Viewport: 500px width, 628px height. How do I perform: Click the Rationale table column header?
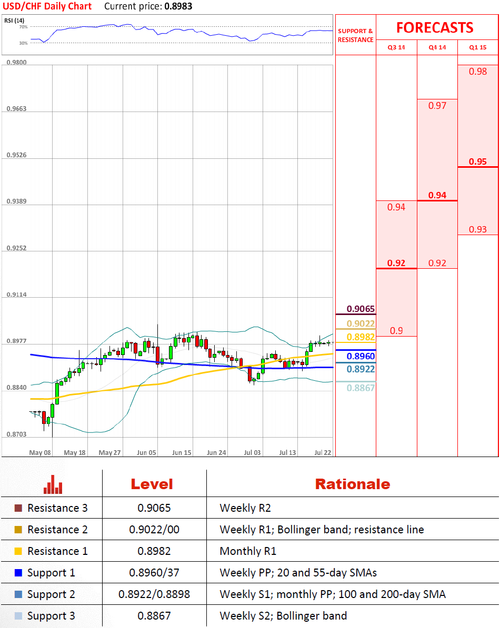(352, 484)
